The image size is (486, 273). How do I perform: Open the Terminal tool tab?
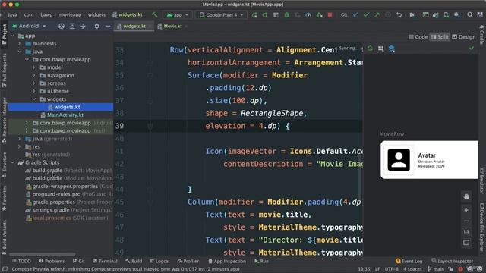(105, 261)
